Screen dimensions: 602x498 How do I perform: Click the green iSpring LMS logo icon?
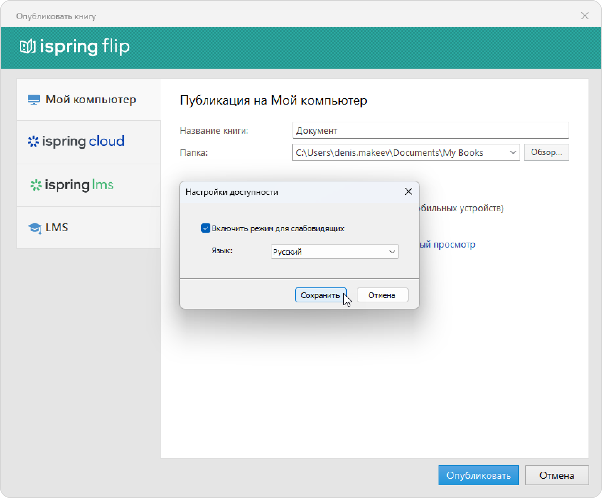(36, 185)
